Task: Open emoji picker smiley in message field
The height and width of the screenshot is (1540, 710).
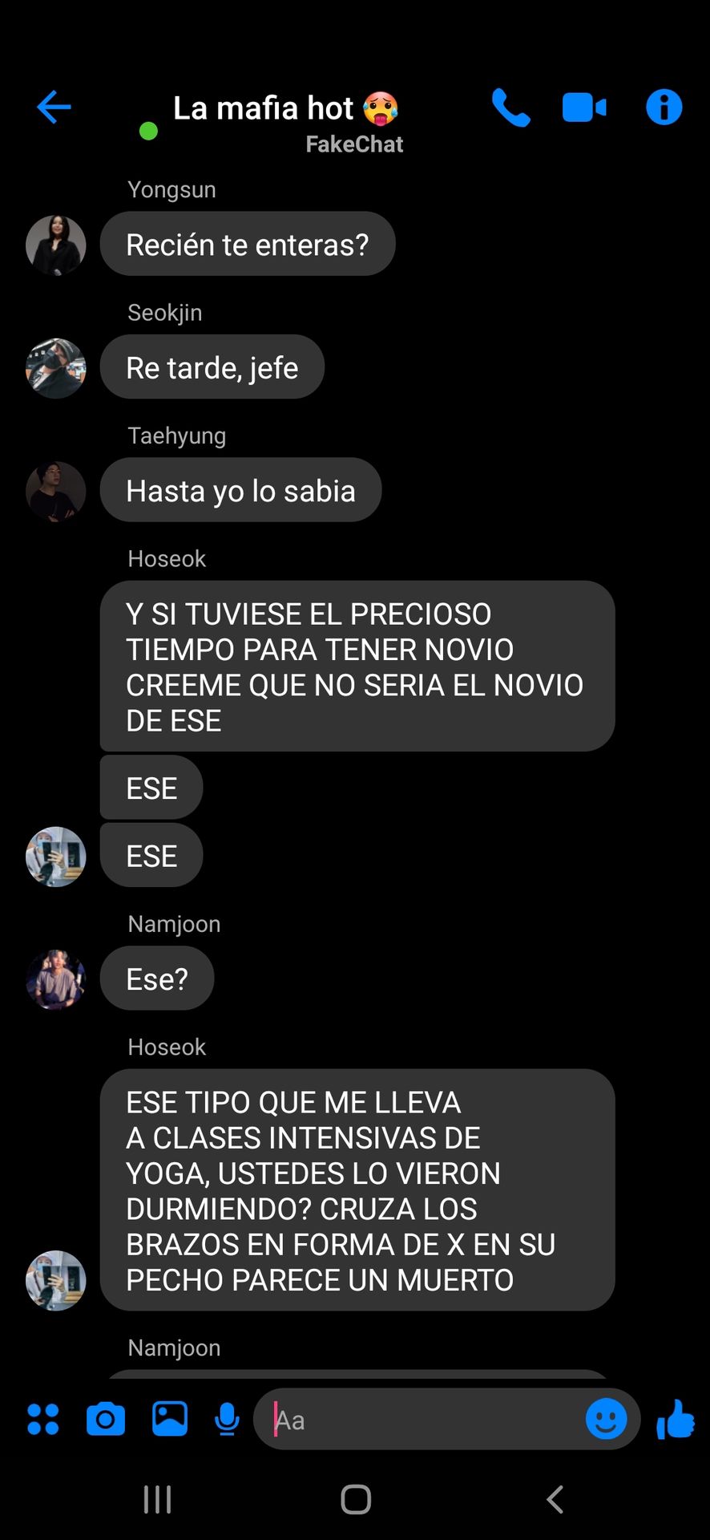Action: pos(607,1419)
